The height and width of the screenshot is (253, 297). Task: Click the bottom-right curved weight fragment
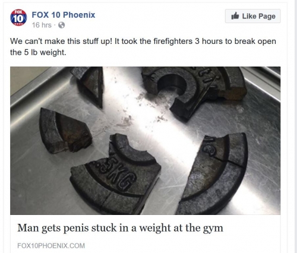tap(213, 174)
